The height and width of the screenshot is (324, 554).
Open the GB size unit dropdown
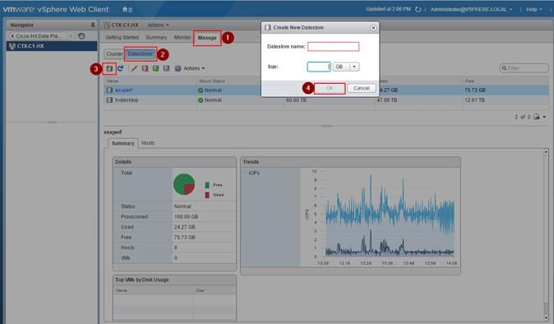coord(346,67)
